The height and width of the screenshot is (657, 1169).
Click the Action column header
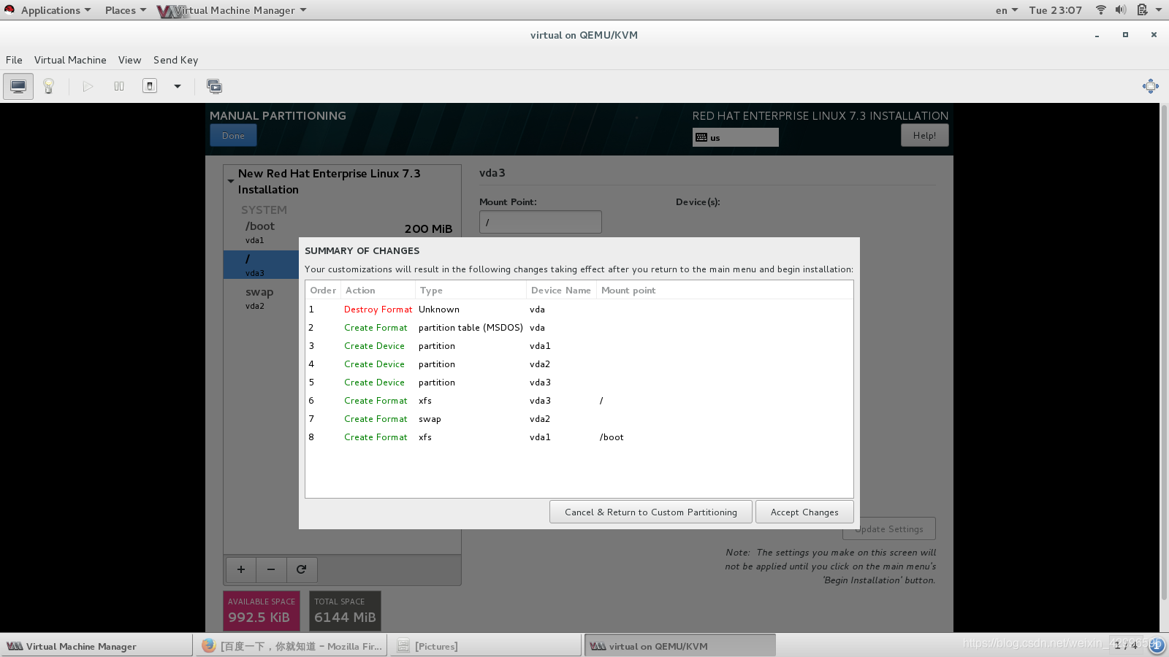[378, 290]
